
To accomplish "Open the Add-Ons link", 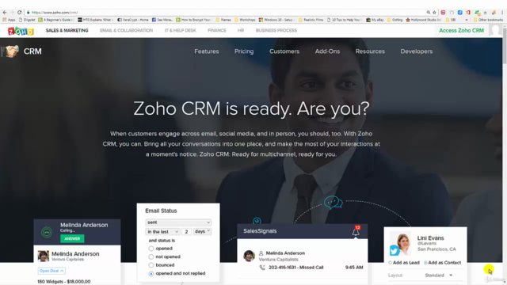I will tap(327, 51).
